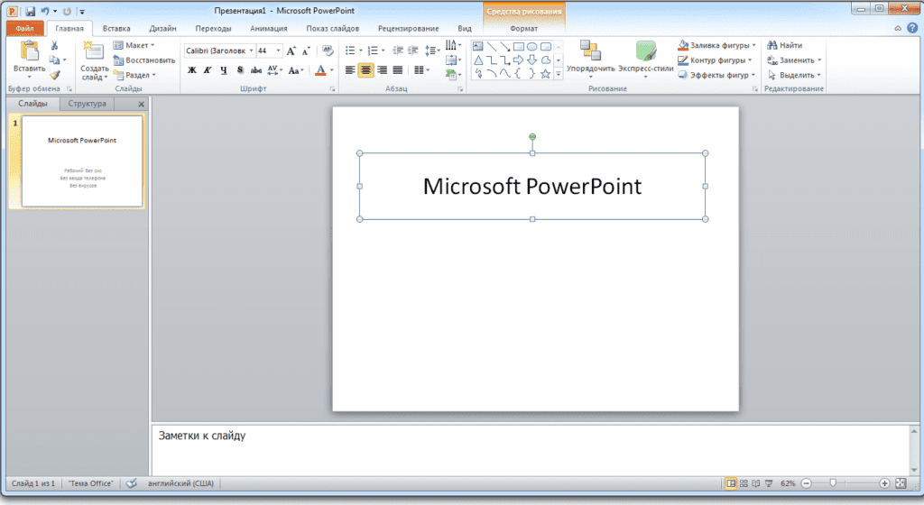Click the Increase font size icon
This screenshot has height=505, width=924.
(291, 51)
